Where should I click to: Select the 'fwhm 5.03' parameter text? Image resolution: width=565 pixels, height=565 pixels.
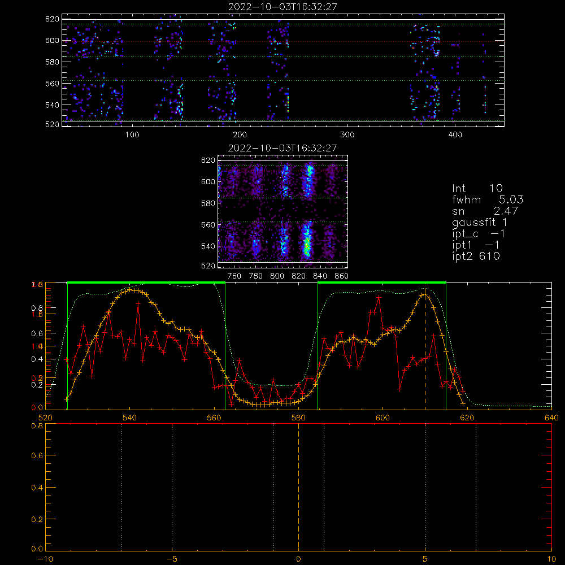tap(488, 199)
